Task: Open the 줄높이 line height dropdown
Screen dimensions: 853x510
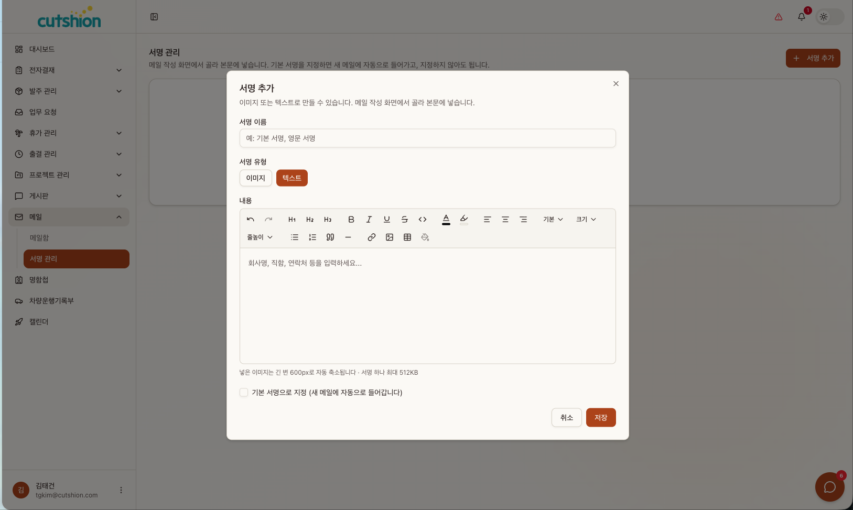Action: tap(260, 237)
